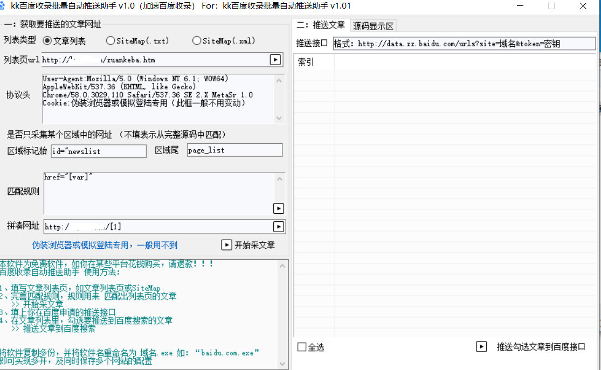Click the 区域标记始 field with id="newslist
601x370 pixels.
coord(99,151)
